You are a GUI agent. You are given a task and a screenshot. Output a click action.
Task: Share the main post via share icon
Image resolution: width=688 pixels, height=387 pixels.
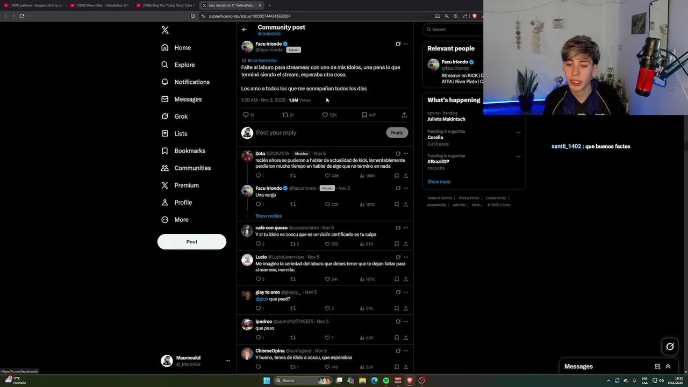coord(404,114)
